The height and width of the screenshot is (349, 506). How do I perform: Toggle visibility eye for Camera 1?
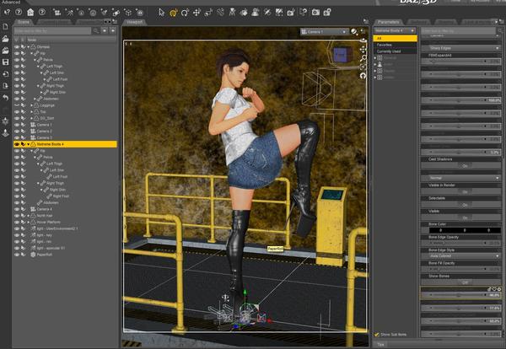click(x=17, y=125)
